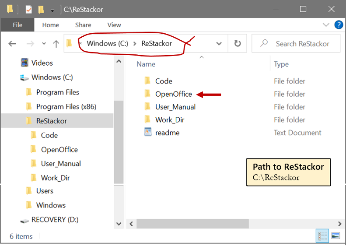Go back with the left arrow
This screenshot has height=246, width=346.
(12, 44)
